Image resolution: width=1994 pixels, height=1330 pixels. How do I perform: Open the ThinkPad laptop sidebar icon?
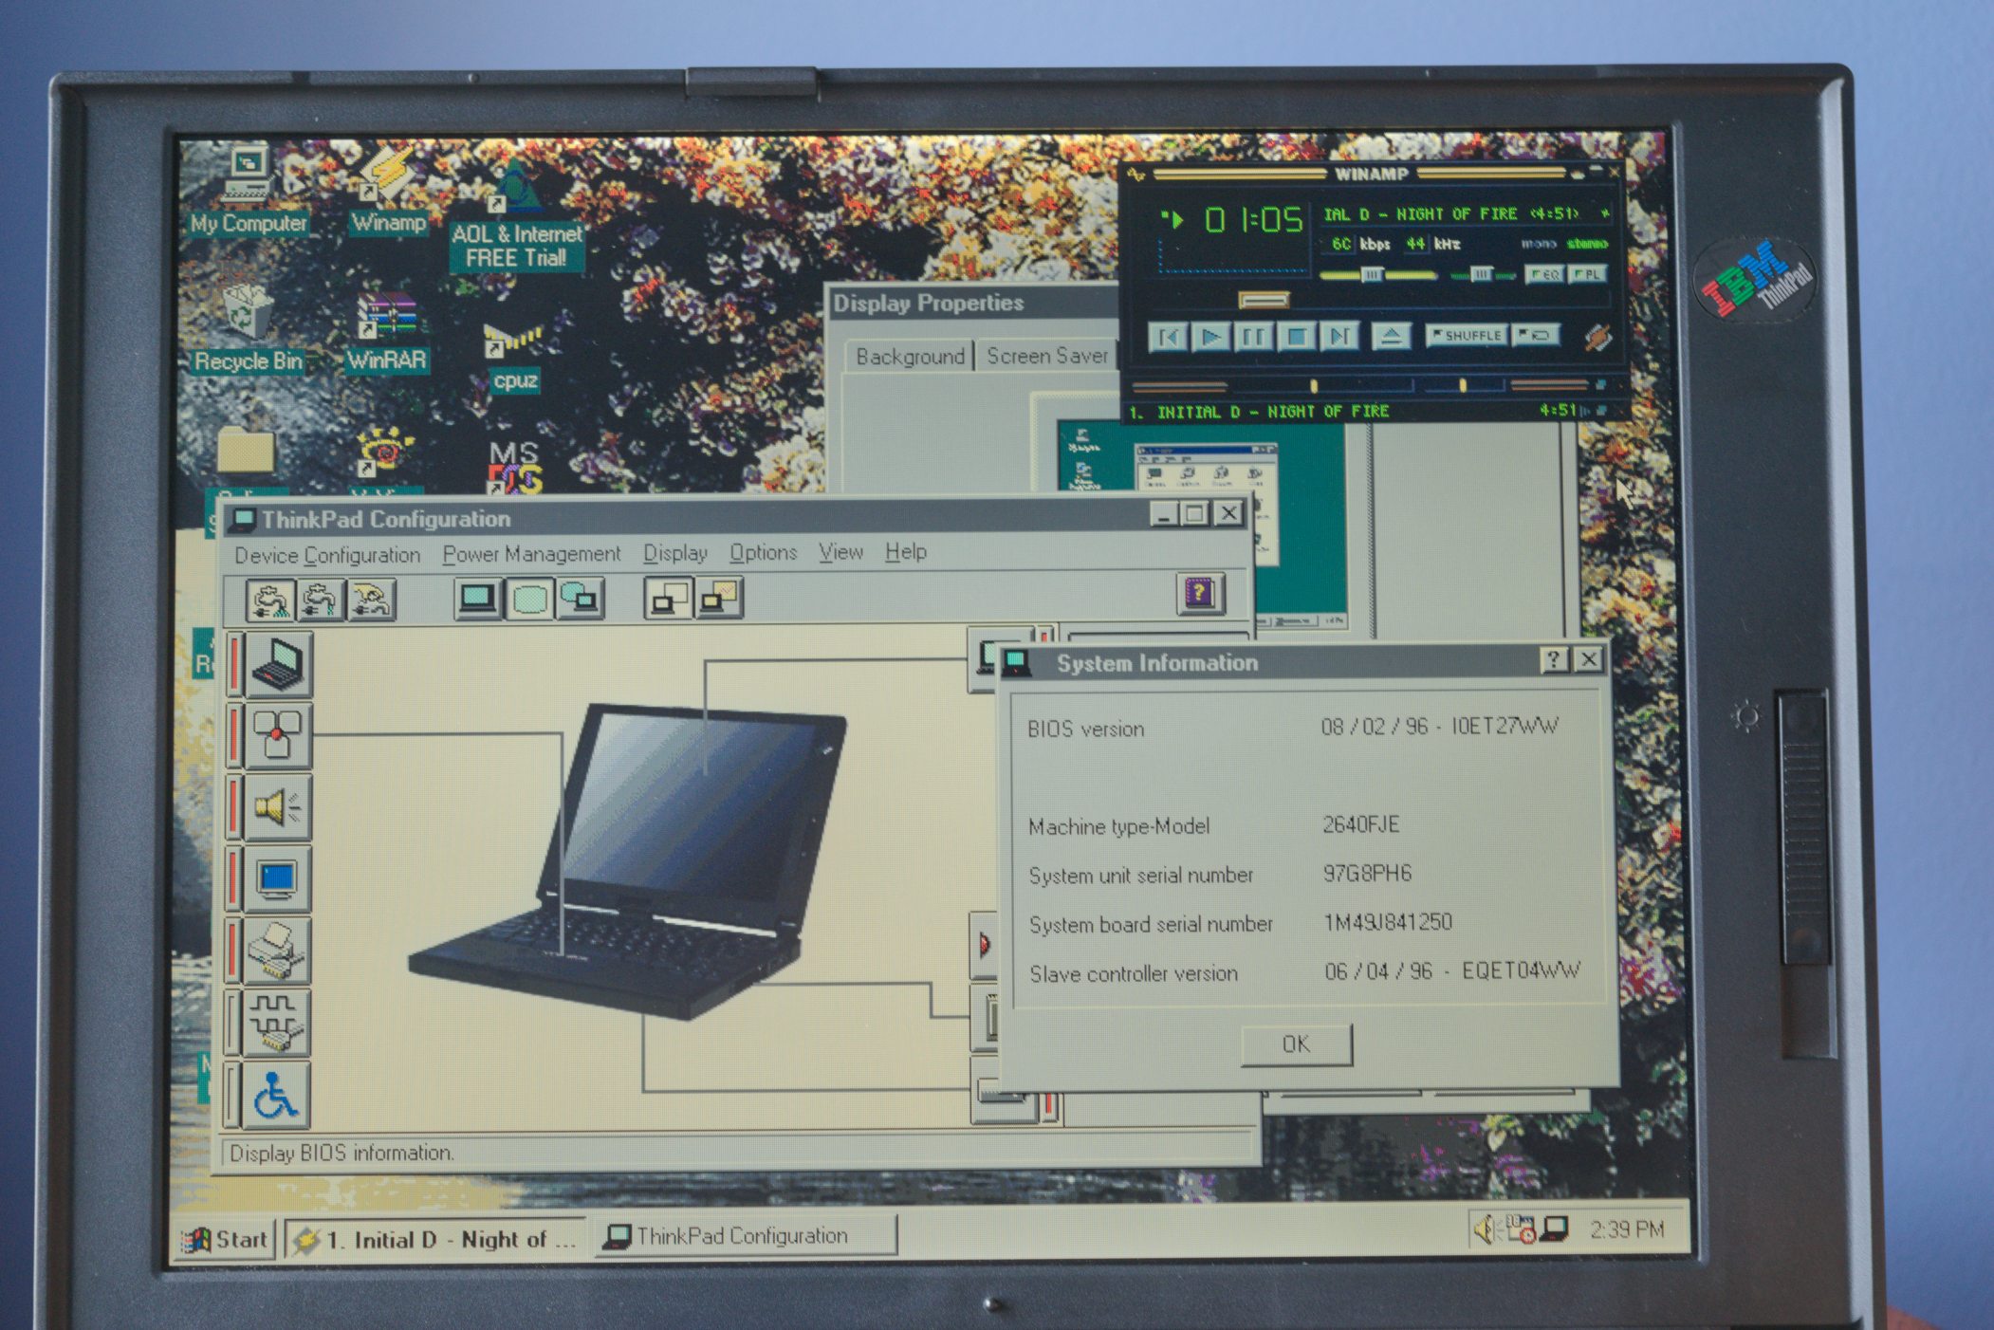pyautogui.click(x=277, y=663)
